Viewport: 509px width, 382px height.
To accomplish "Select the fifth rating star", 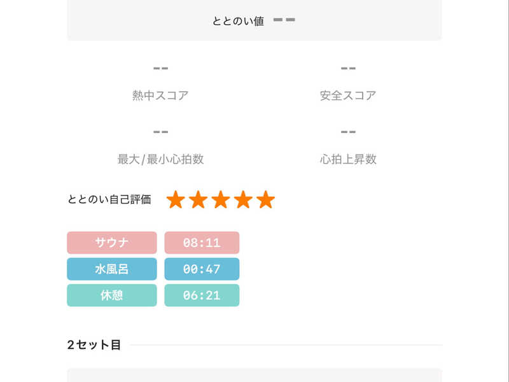I will click(x=265, y=200).
